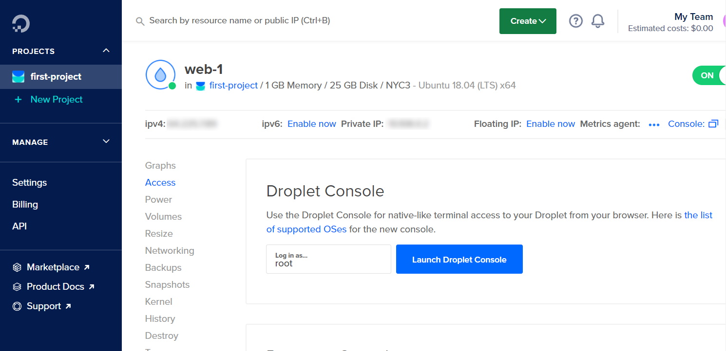Click the Marketplace cube icon
Image resolution: width=726 pixels, height=351 pixels.
17,267
